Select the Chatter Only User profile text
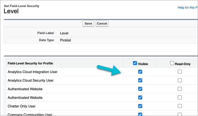Viewport: 198px width, 116px height. point(21,106)
